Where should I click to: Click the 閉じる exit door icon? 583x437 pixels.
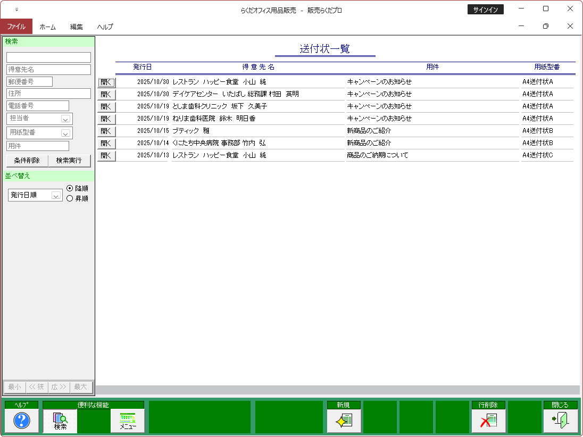[560, 421]
